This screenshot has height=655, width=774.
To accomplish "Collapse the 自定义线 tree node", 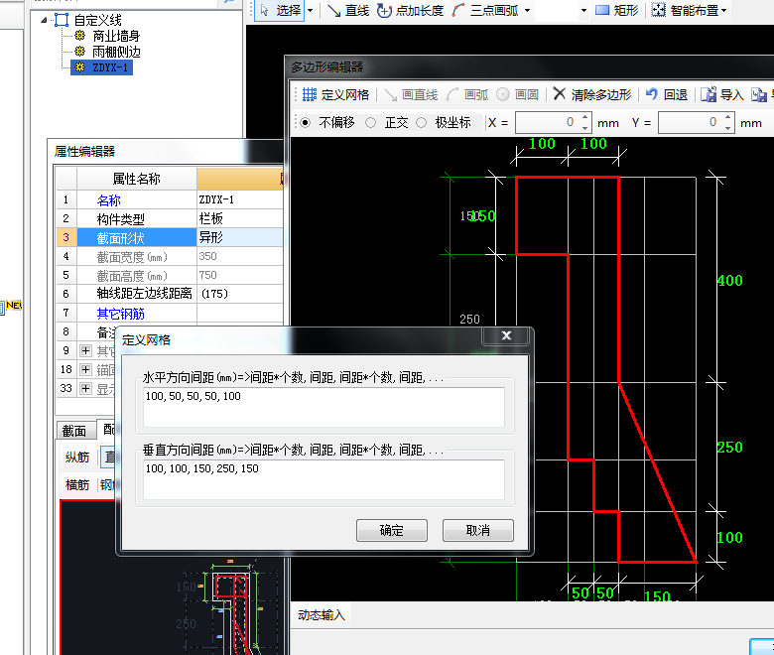I will point(44,20).
